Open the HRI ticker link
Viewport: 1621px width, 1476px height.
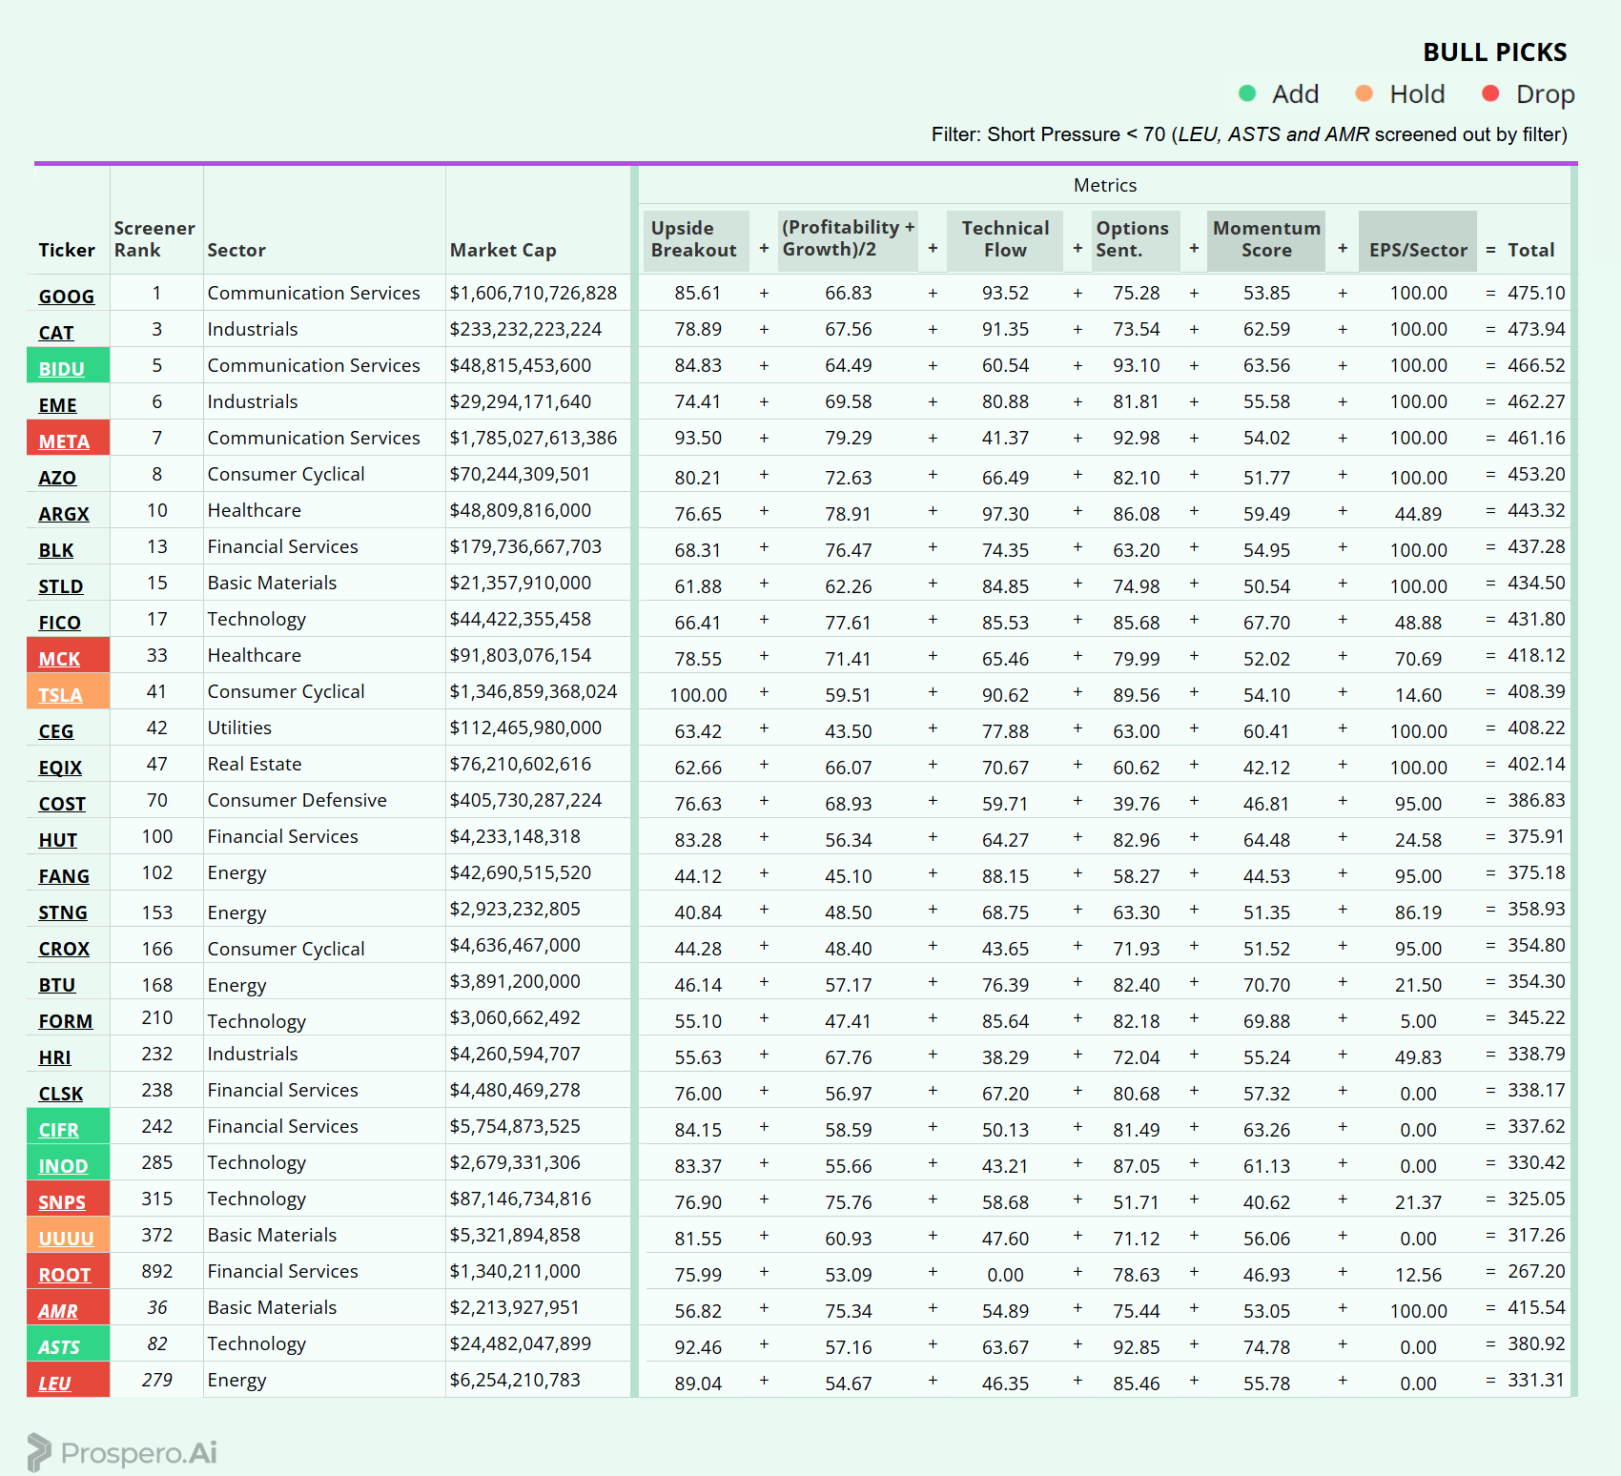click(x=54, y=1057)
